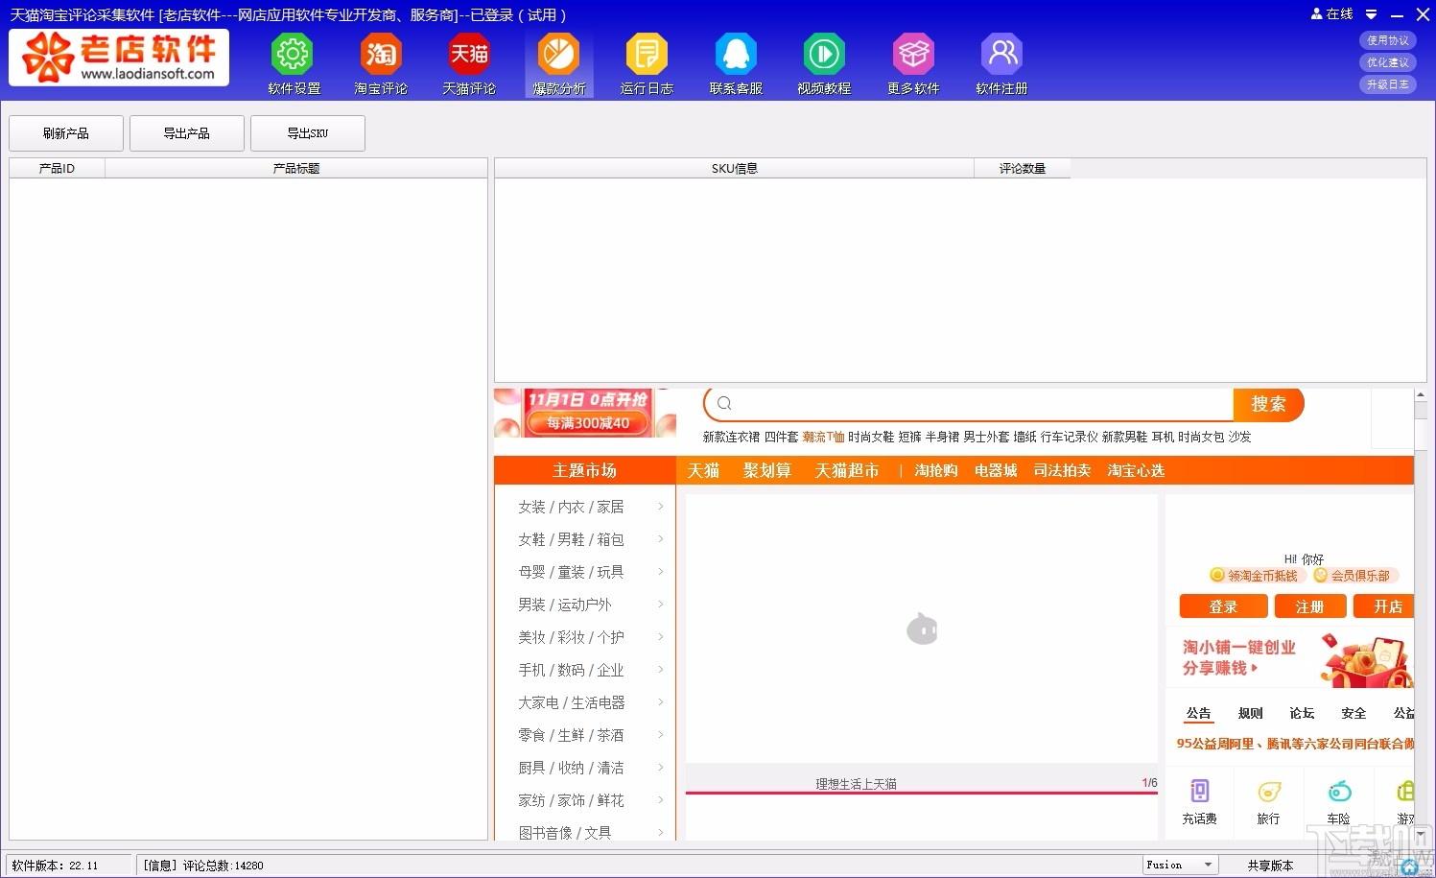Click the 11月1日 promo banner
Screen dimensions: 1436x878
(586, 413)
